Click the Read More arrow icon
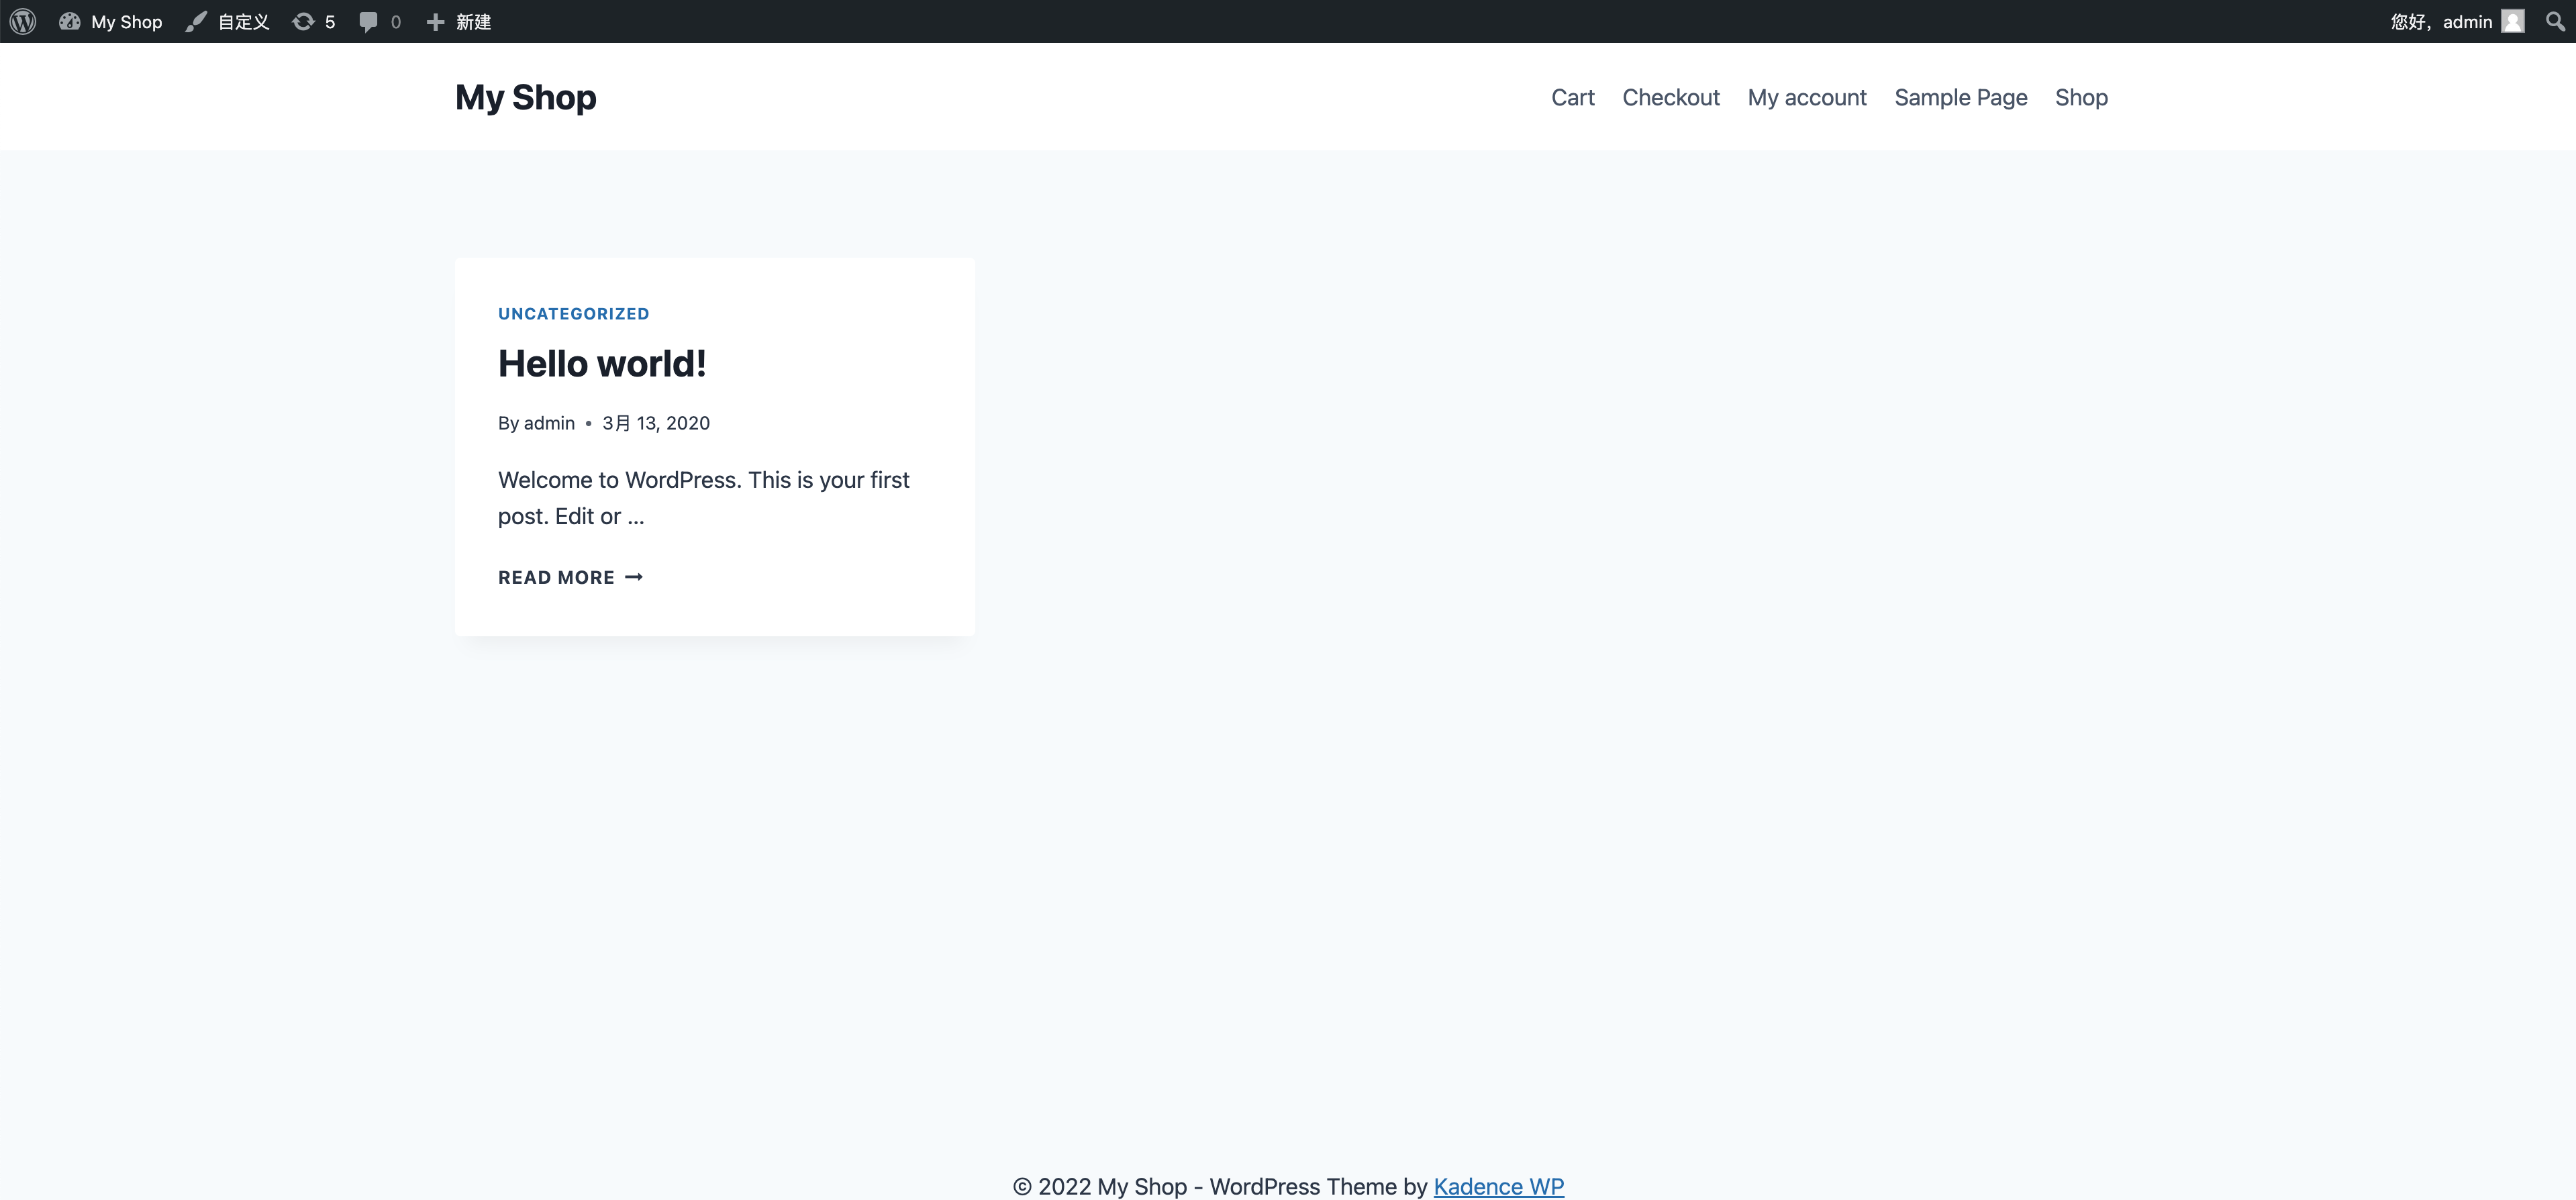This screenshot has height=1200, width=2576. (634, 577)
